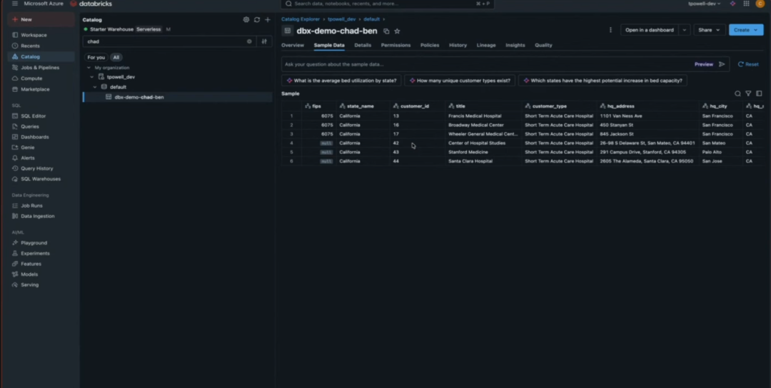771x388 pixels.
Task: Collapse the My organization tree node
Action: [89, 68]
